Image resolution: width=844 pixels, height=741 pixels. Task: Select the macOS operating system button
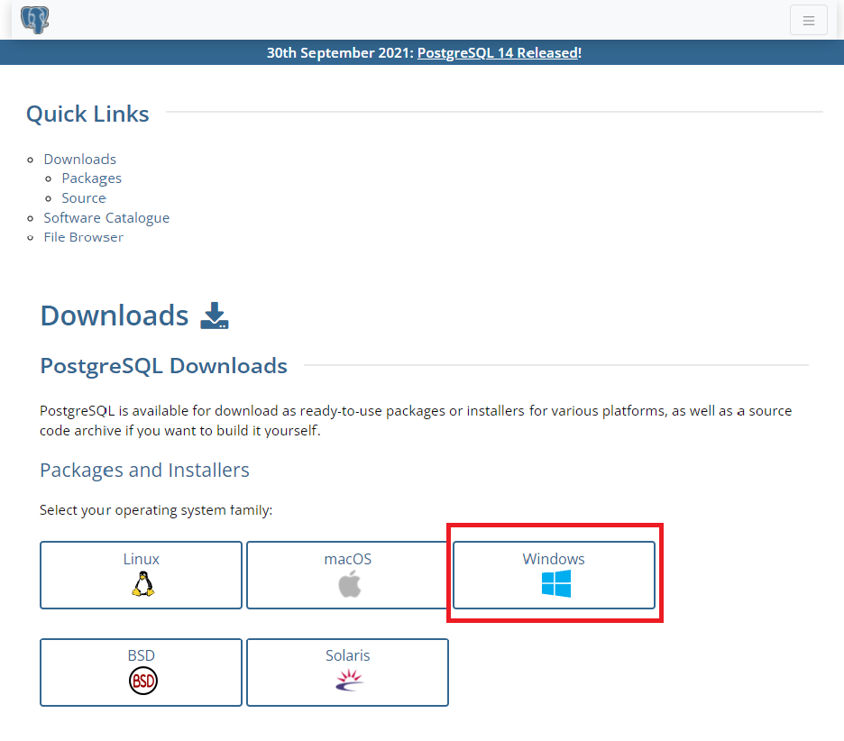pyautogui.click(x=348, y=575)
